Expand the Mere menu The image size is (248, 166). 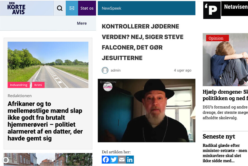[x=82, y=23]
